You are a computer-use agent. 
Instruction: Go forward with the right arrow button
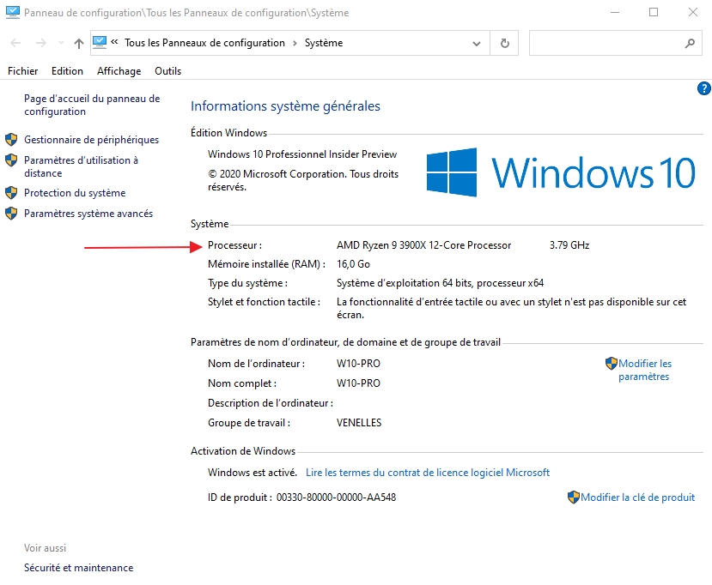pyautogui.click(x=41, y=43)
